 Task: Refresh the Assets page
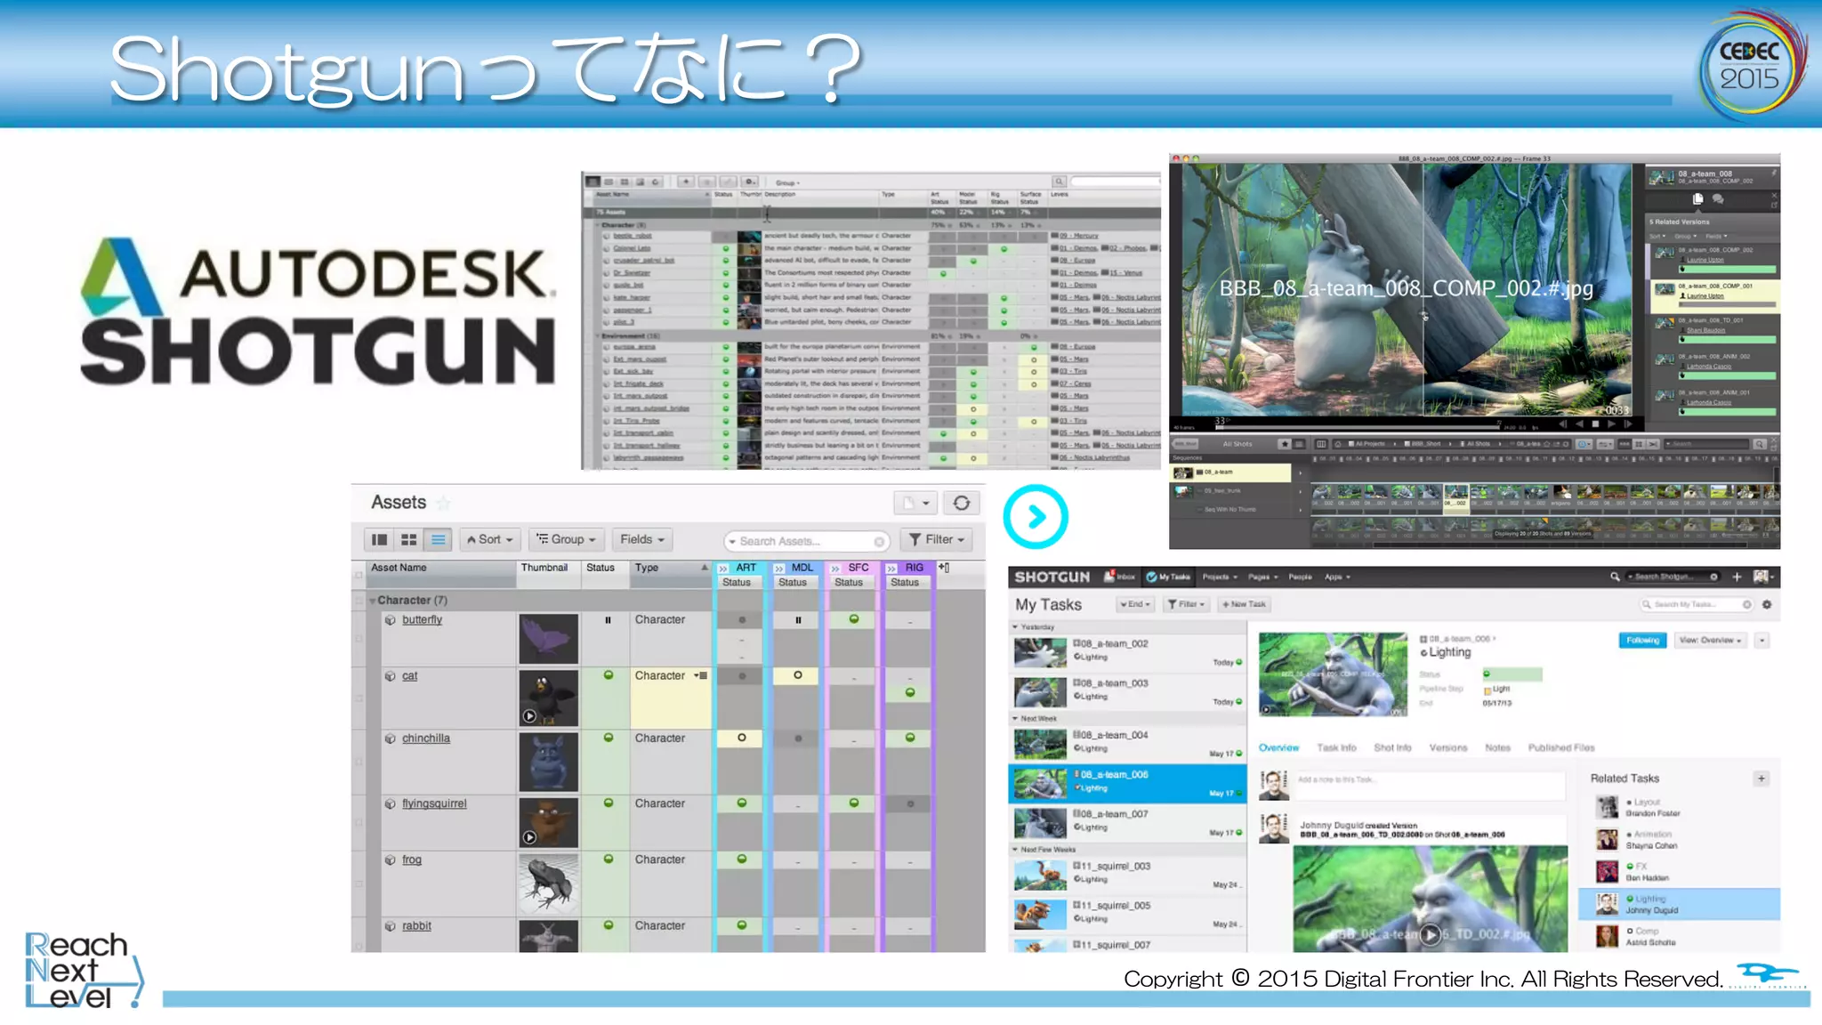[962, 503]
